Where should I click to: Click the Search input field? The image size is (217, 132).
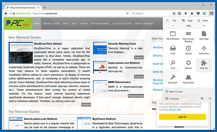pyautogui.click(x=151, y=13)
